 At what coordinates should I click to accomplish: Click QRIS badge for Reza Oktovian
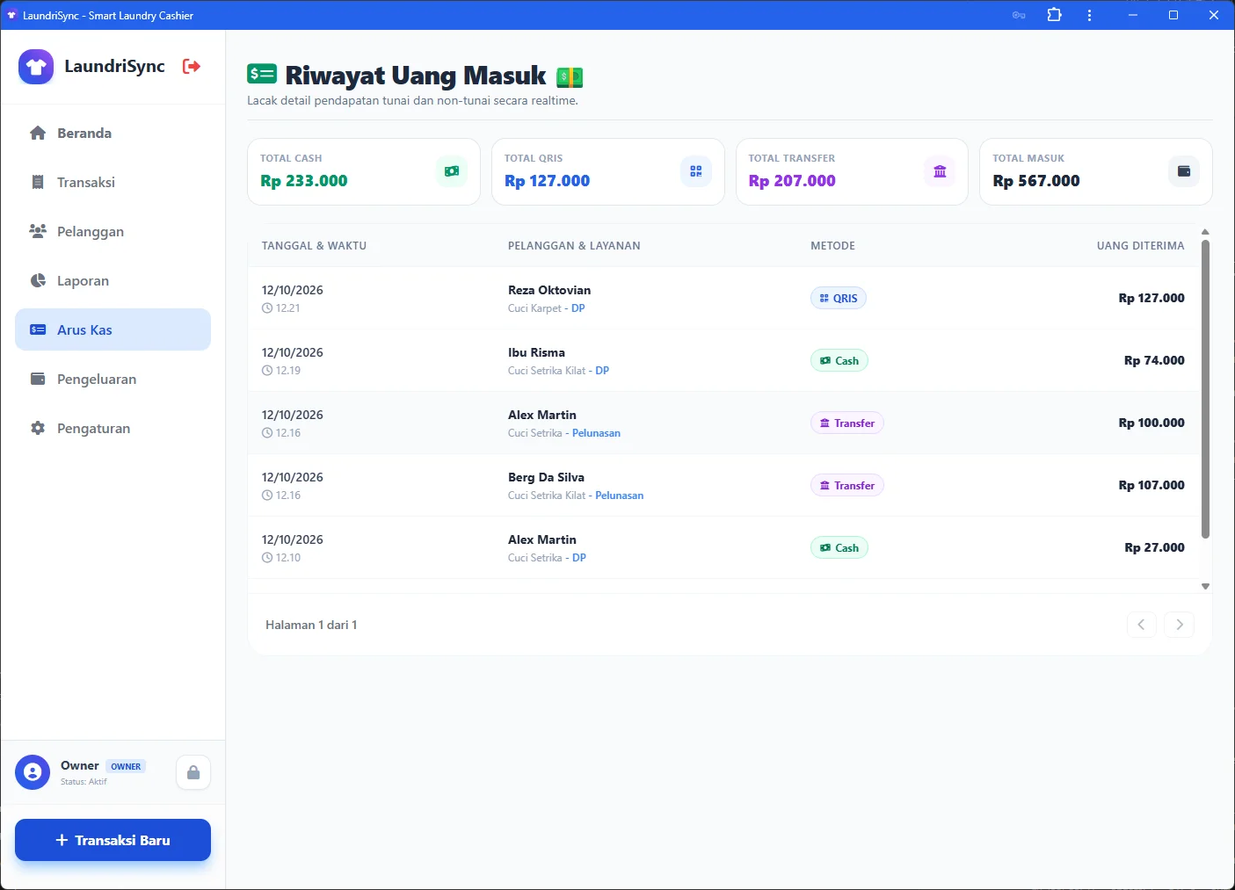(x=839, y=298)
